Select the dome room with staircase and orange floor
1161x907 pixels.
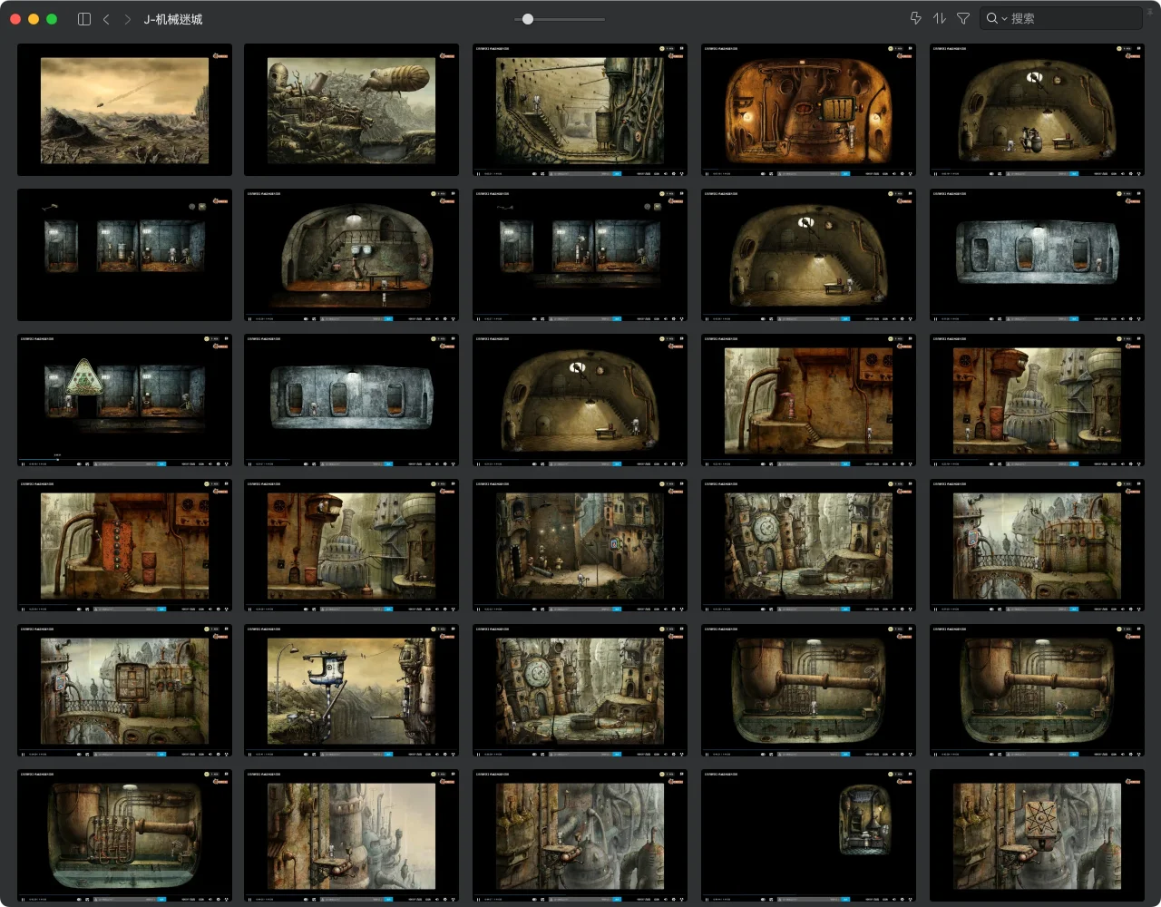(x=352, y=255)
